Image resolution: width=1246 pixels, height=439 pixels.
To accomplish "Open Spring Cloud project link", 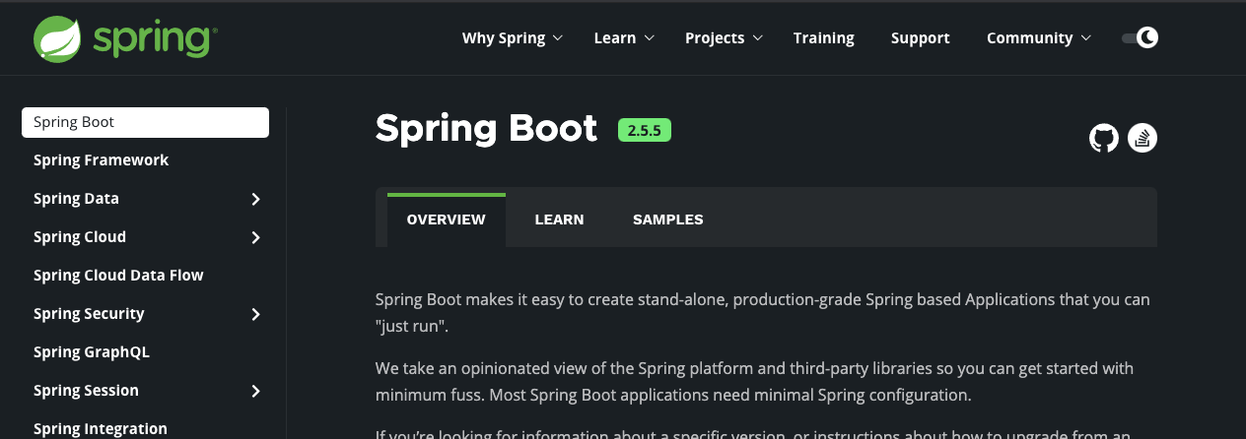I will pos(80,237).
